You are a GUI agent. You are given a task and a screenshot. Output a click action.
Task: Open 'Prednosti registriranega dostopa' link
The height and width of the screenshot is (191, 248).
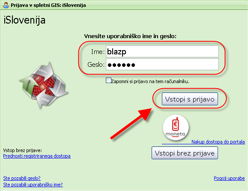[37, 156]
